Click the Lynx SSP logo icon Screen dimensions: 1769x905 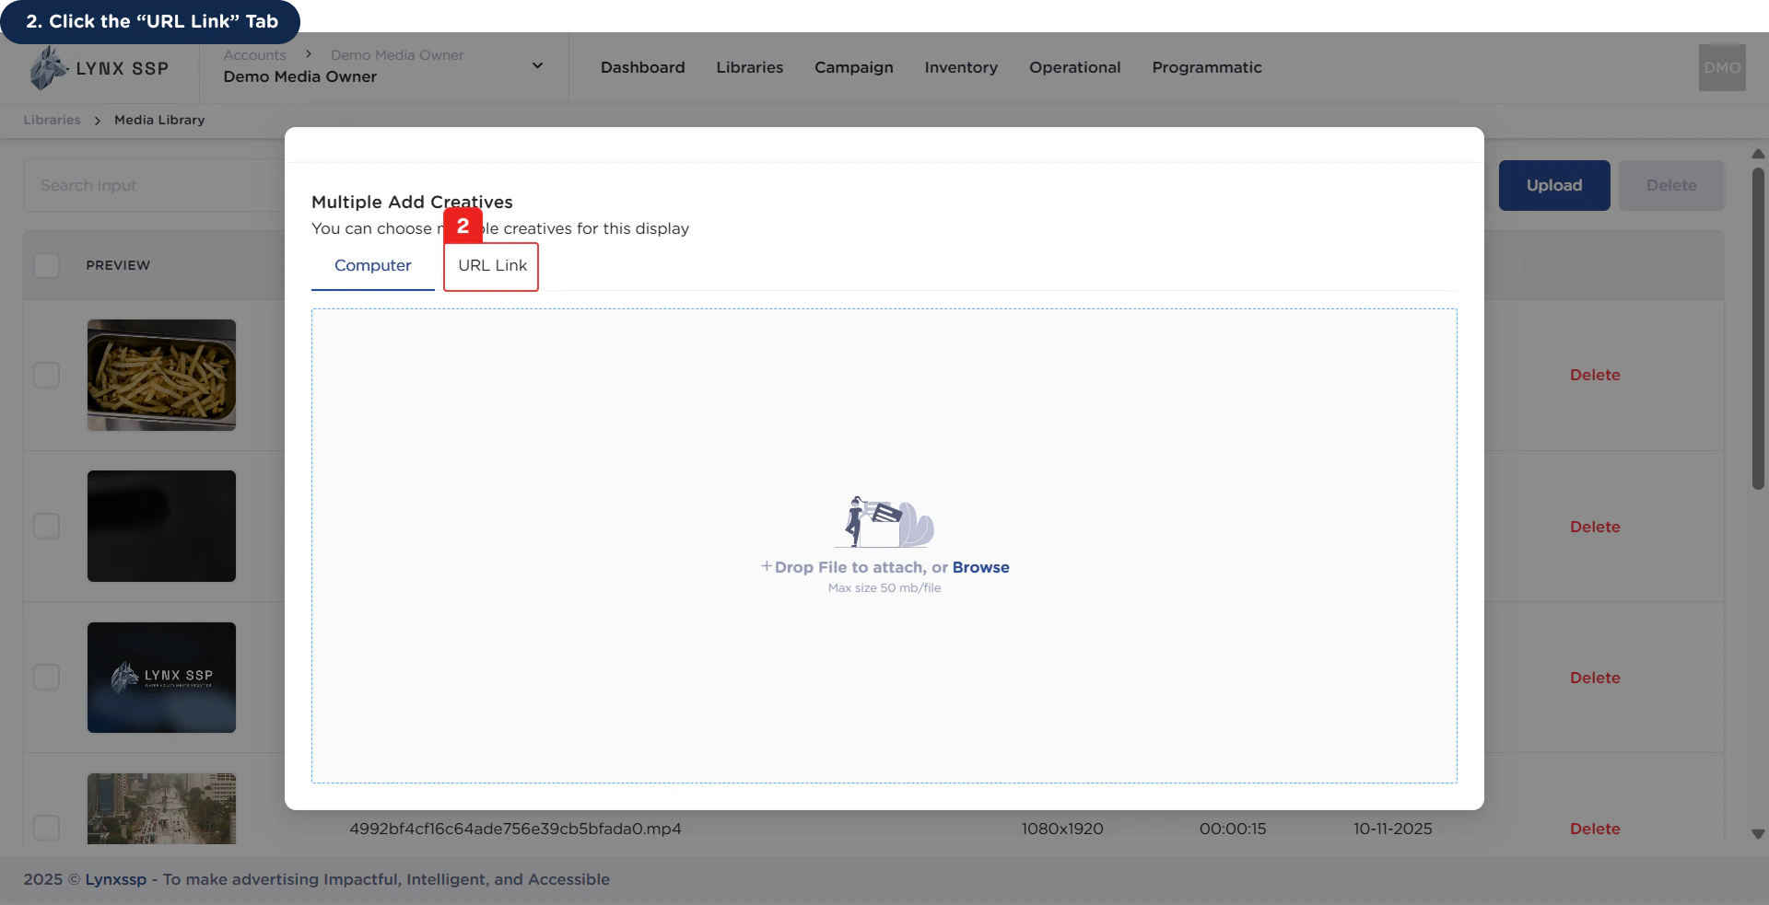point(49,68)
